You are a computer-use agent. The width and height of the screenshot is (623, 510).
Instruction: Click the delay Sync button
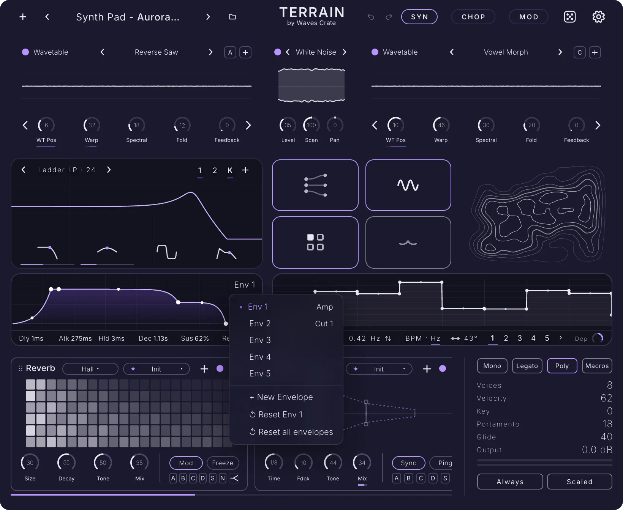[409, 463]
